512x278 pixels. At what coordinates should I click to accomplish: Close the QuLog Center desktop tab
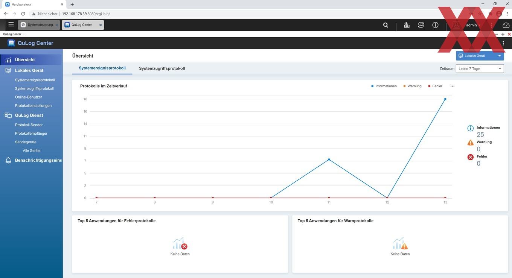pyautogui.click(x=101, y=25)
